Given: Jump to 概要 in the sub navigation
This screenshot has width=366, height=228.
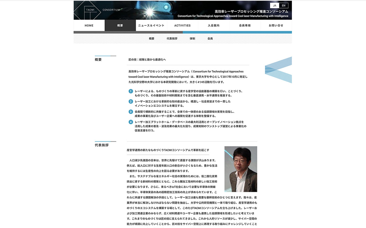Looking at the screenshot, I should (x=152, y=38).
